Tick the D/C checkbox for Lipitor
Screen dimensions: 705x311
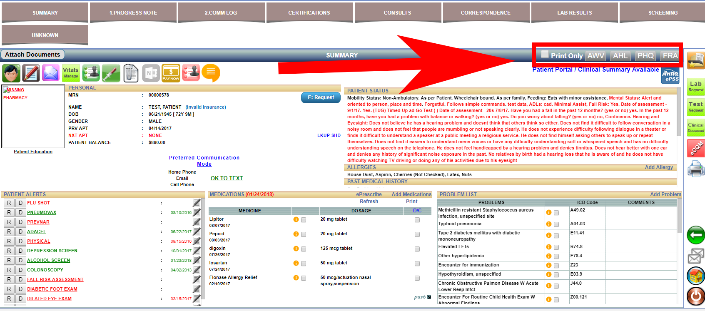coord(417,220)
